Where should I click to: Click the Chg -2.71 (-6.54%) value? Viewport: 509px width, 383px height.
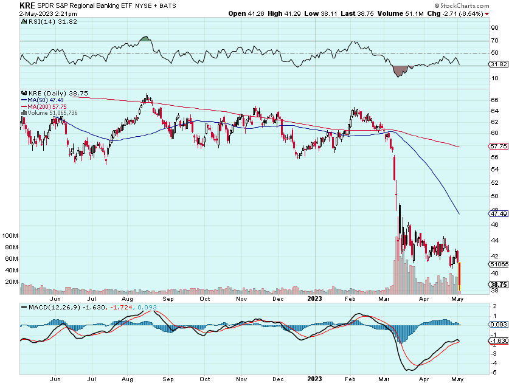(x=455, y=13)
